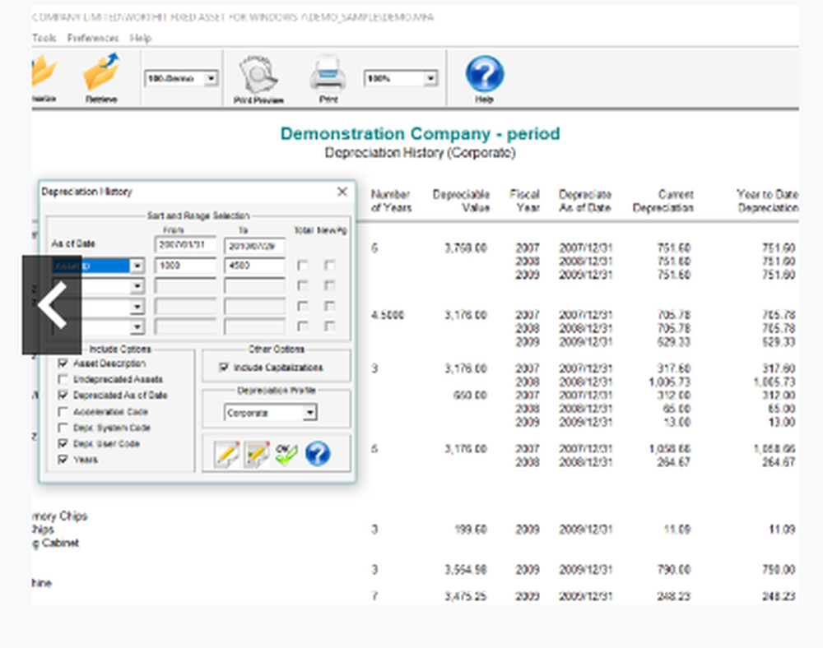This screenshot has width=823, height=648.
Task: Click the dialog's blue help icon
Action: [317, 454]
